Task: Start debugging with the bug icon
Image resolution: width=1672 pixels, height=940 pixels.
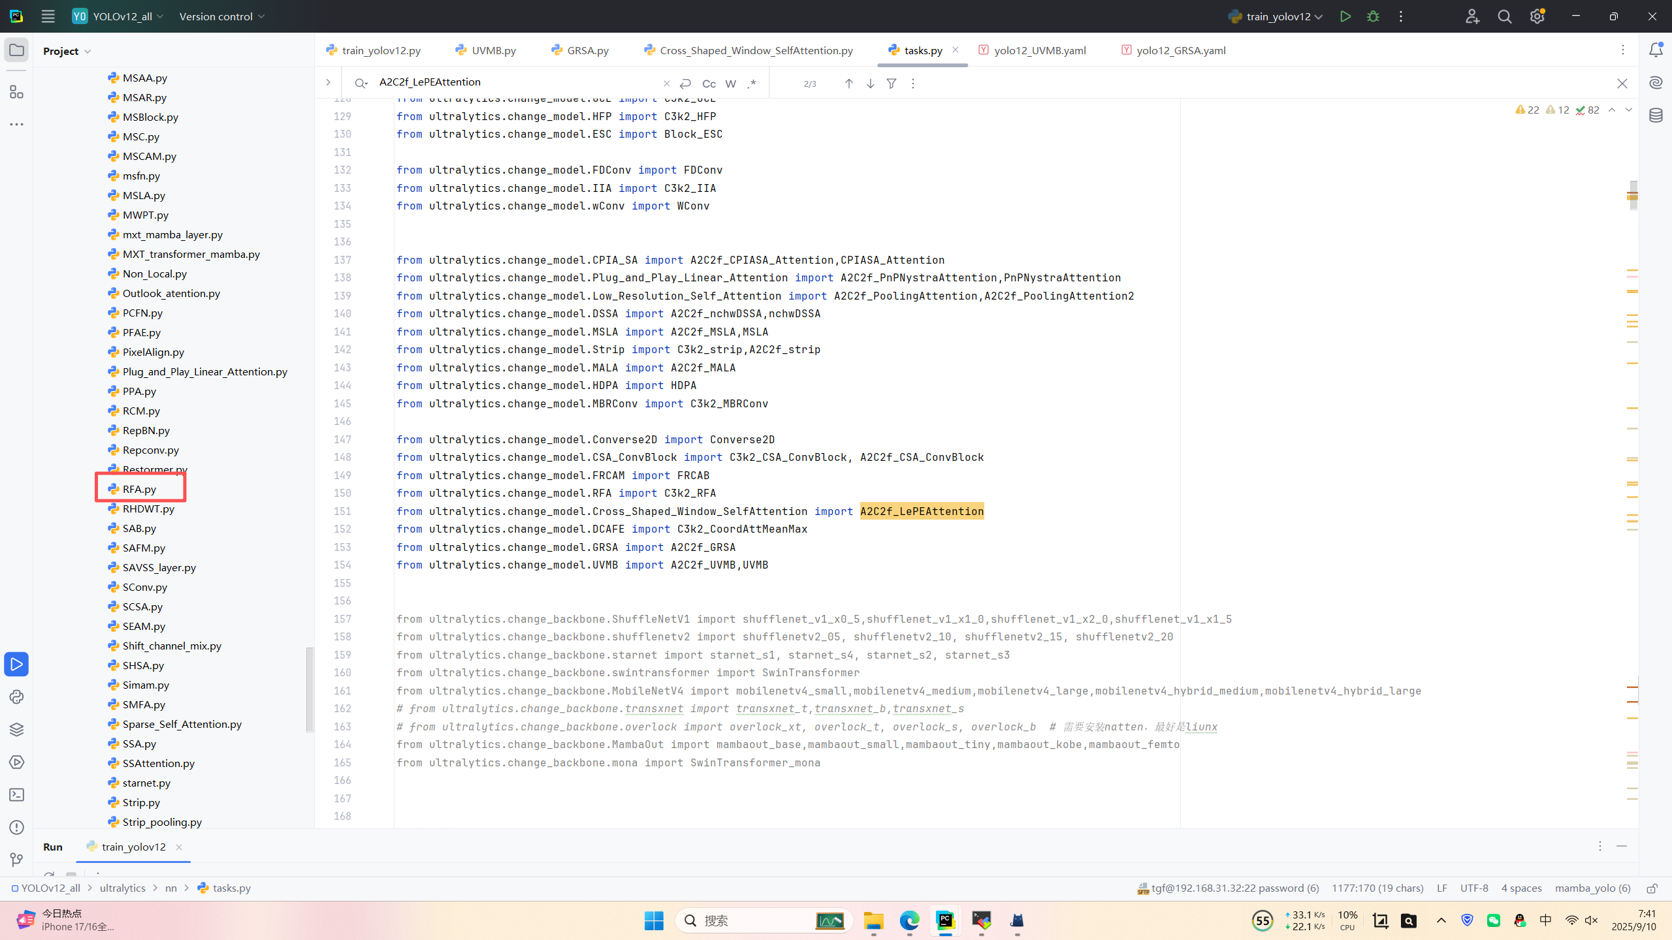Action: (1373, 16)
